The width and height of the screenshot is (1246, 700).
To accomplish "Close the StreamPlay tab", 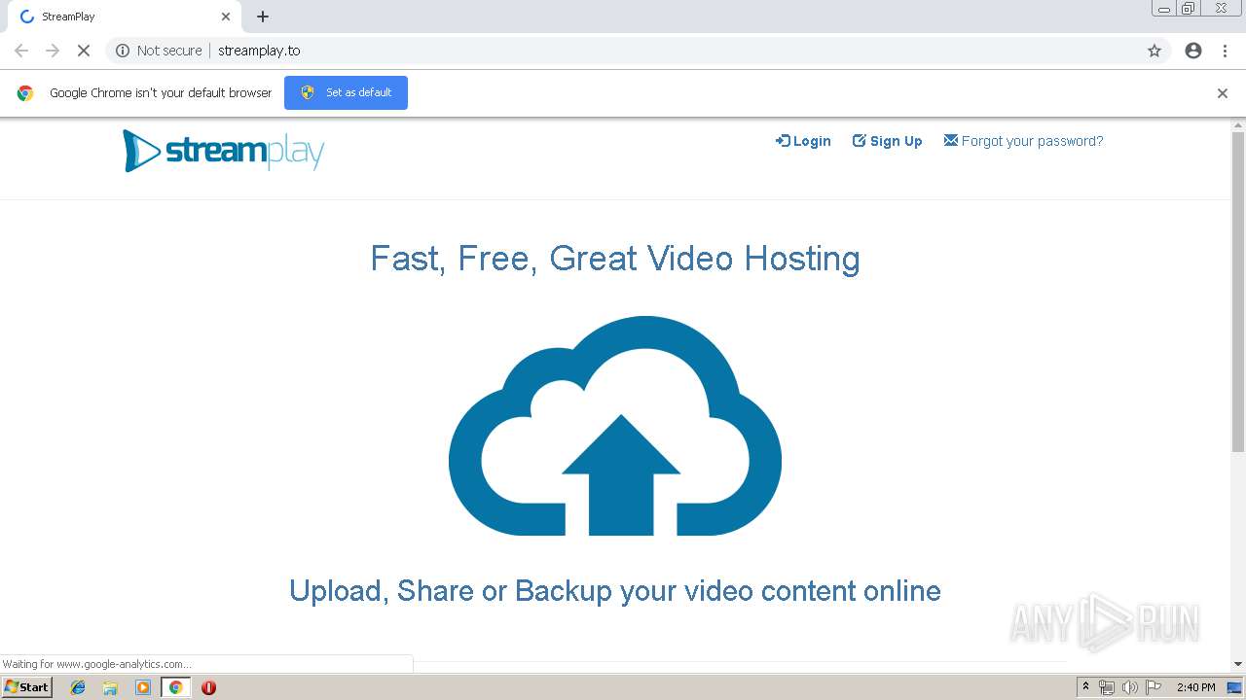I will pos(226,17).
